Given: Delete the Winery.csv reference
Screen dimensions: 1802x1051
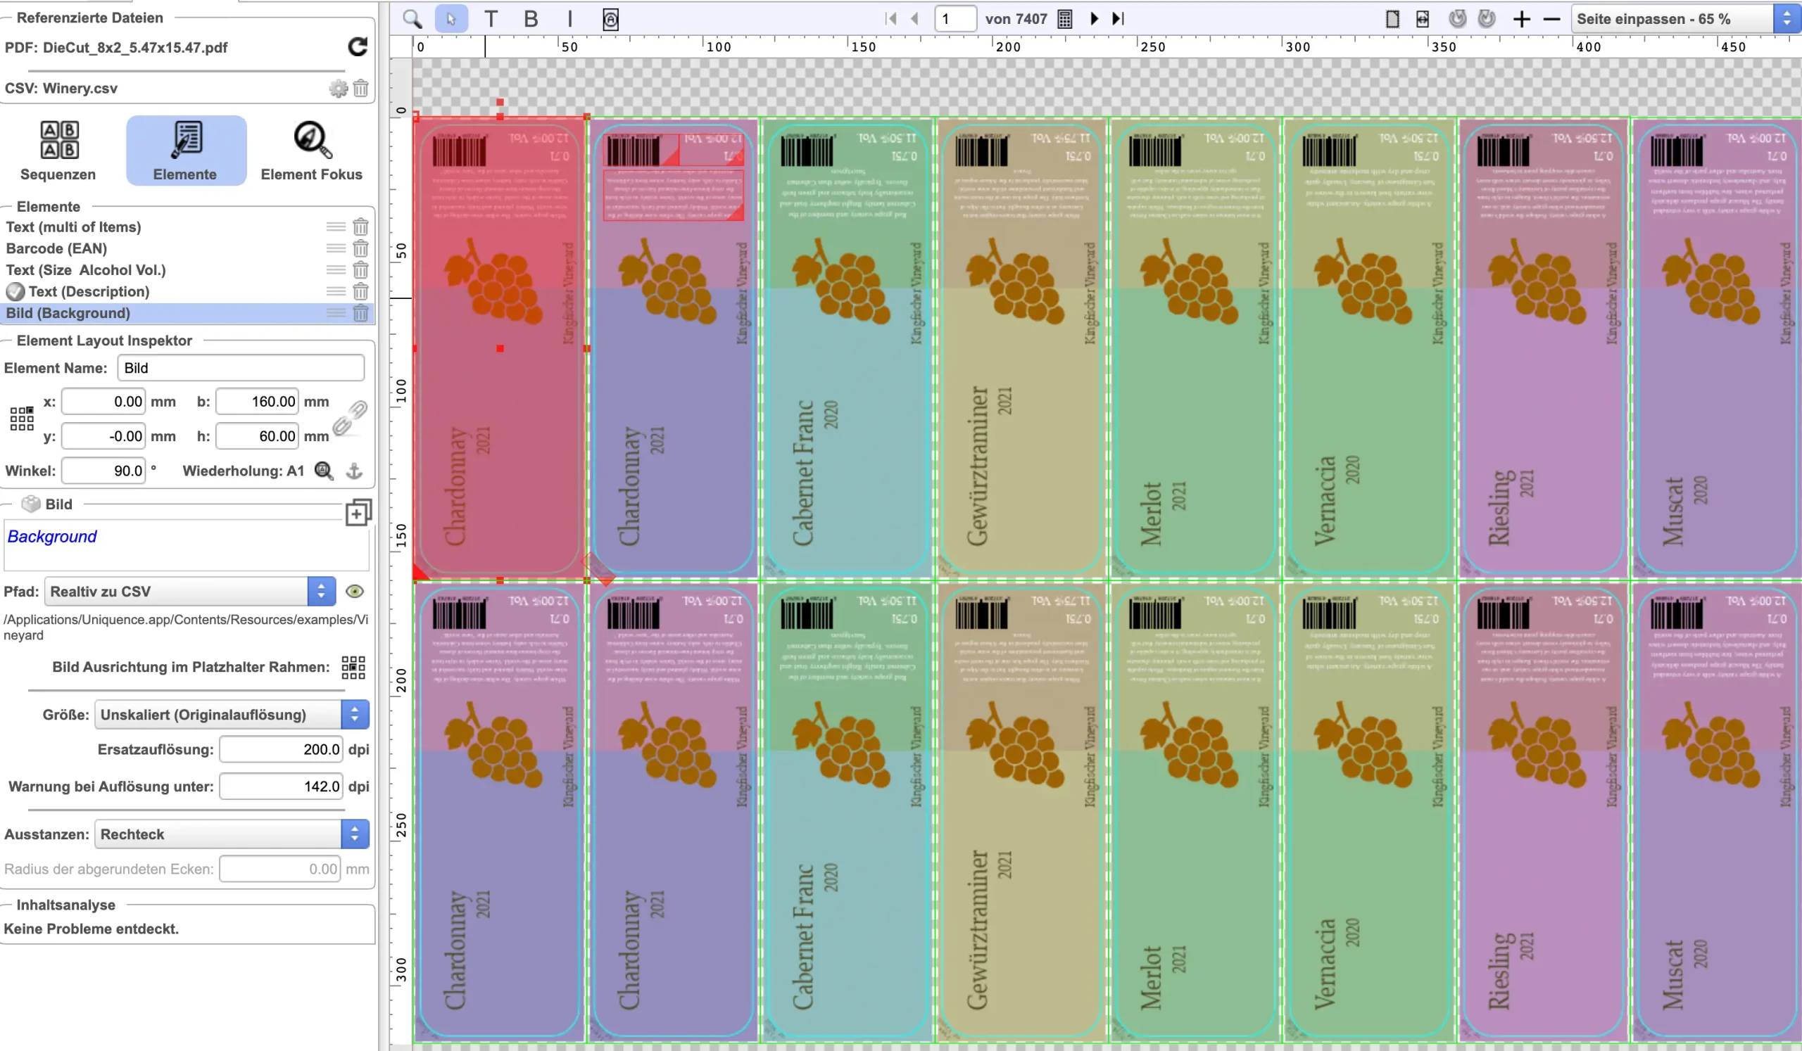Looking at the screenshot, I should tap(361, 89).
